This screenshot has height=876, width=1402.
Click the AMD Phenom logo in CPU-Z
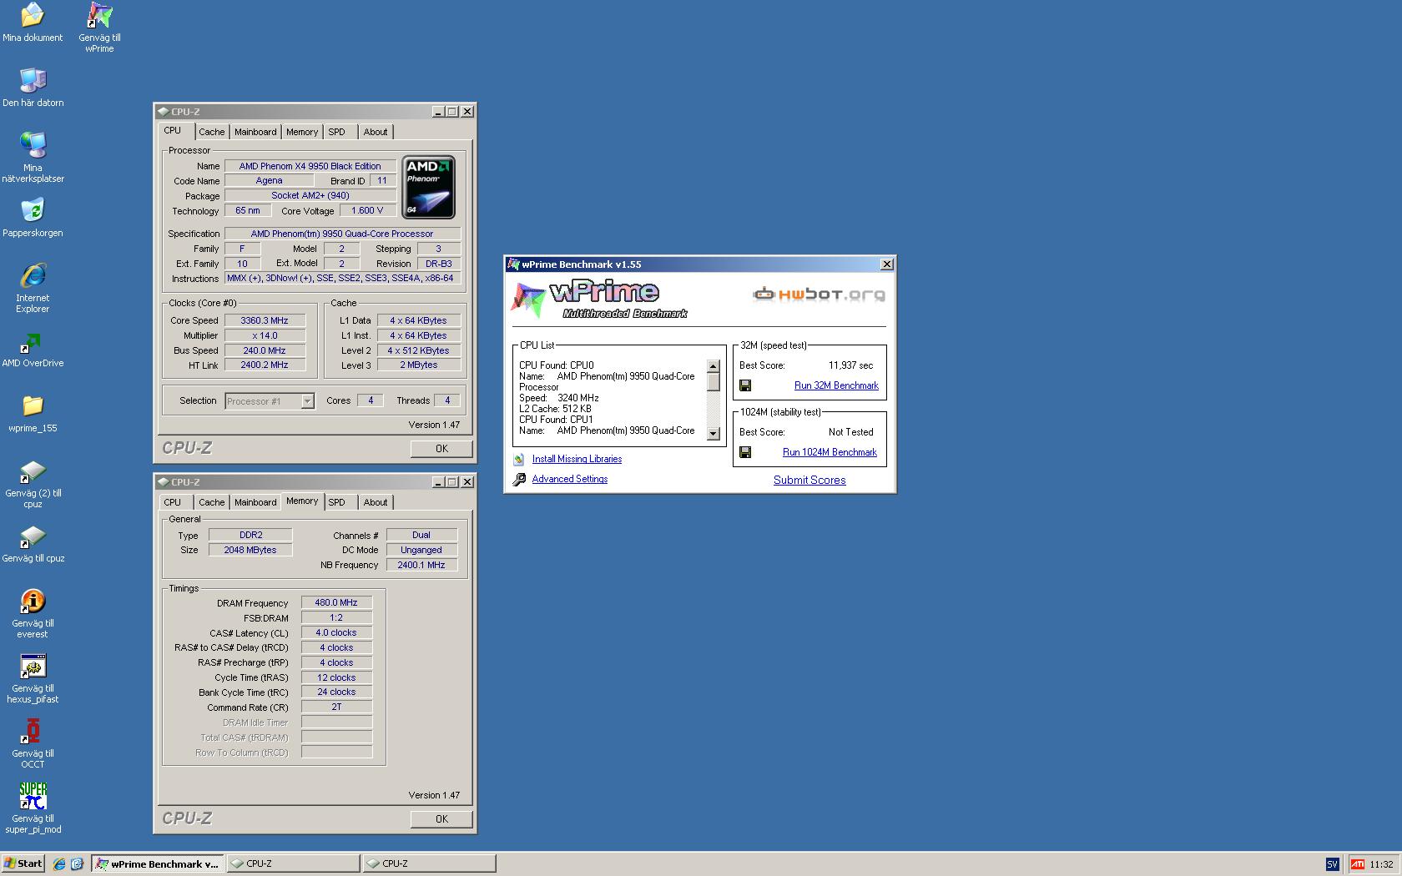tap(428, 188)
